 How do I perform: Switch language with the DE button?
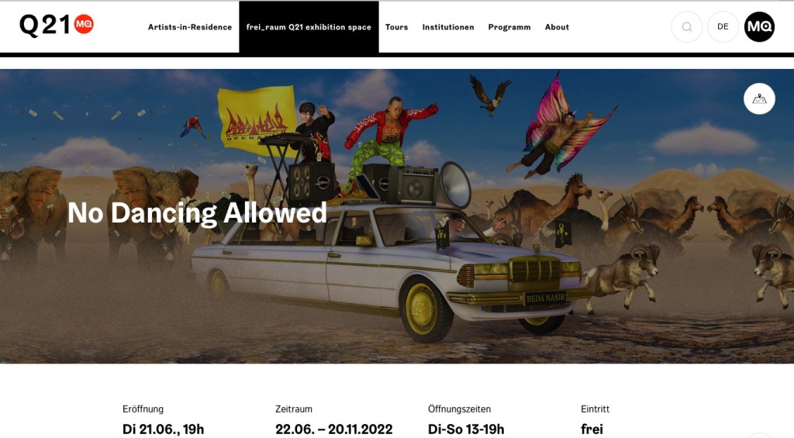tap(723, 27)
